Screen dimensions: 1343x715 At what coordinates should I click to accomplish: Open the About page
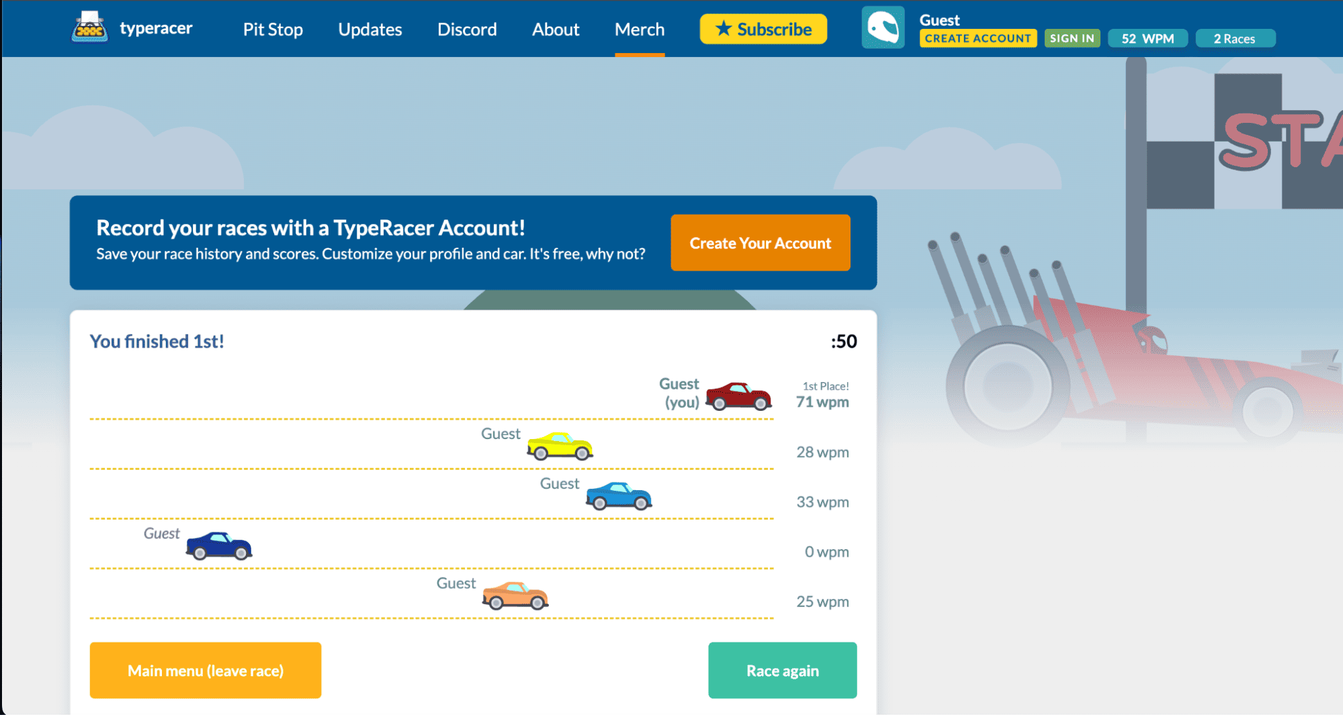[x=556, y=30]
